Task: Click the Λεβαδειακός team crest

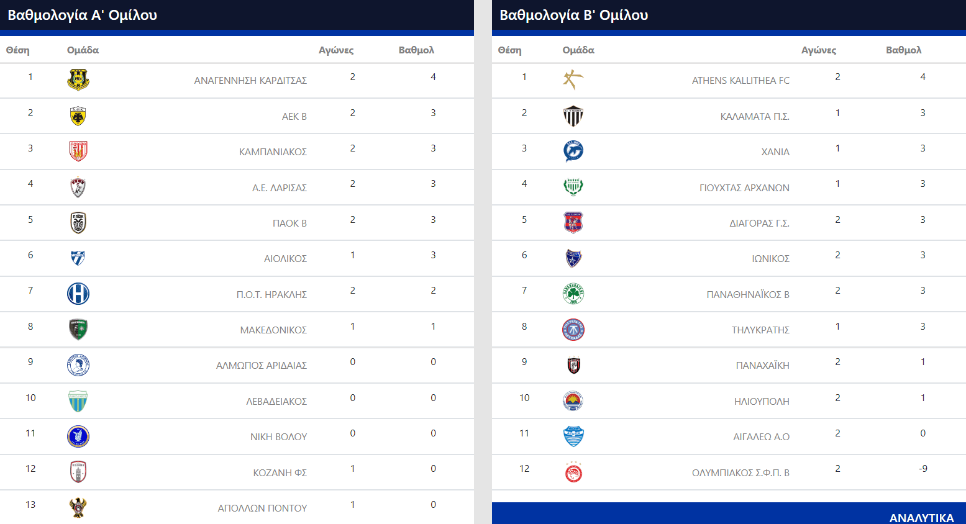Action: [78, 401]
